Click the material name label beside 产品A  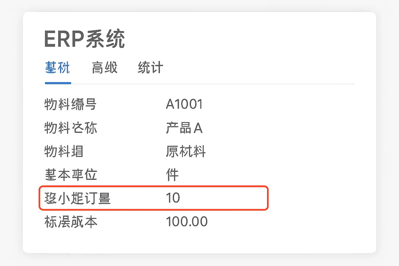coord(71,128)
